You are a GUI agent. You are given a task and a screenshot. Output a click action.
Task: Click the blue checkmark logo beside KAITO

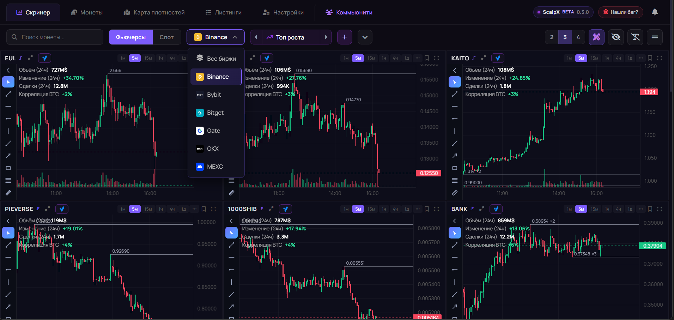(497, 58)
